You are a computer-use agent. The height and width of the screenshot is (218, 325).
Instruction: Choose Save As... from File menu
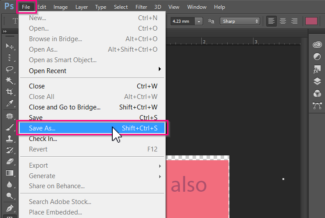92,128
